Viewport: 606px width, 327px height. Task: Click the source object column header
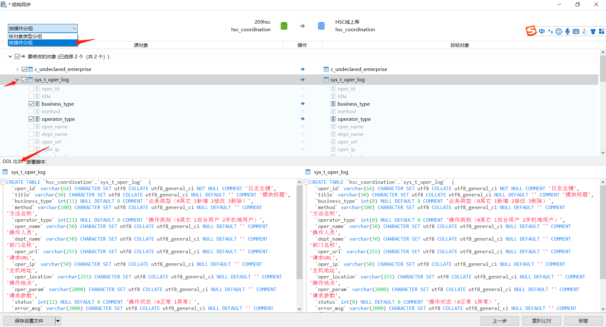click(x=141, y=45)
